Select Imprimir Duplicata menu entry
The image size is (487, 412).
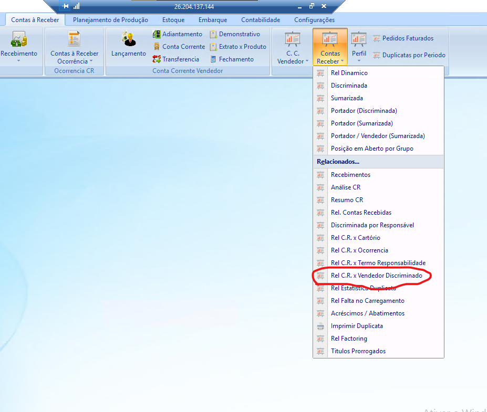pos(356,326)
